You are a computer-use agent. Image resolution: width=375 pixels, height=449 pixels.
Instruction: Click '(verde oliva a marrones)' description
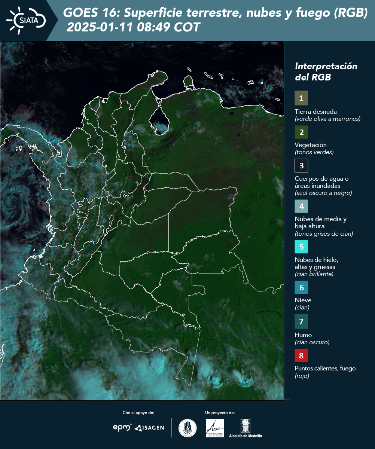coord(327,119)
